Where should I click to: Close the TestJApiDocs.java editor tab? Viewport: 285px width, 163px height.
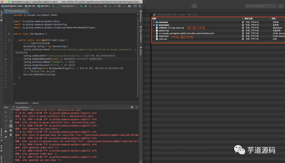[x=27, y=11]
